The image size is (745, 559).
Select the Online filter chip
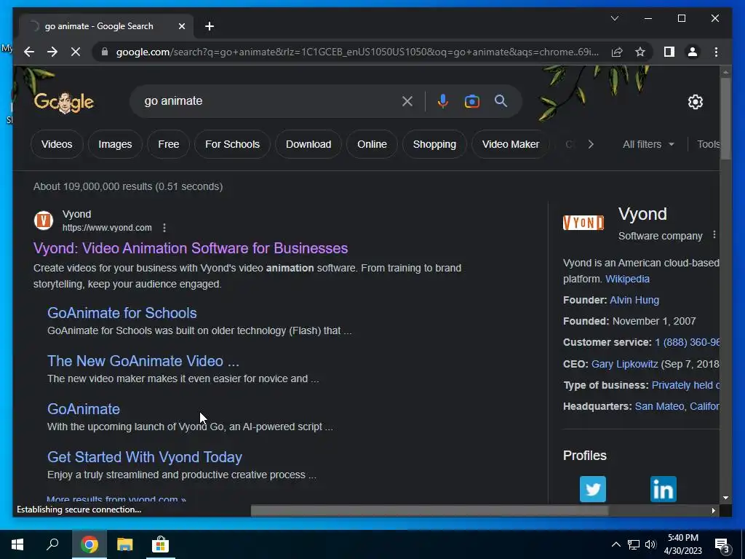click(x=372, y=144)
